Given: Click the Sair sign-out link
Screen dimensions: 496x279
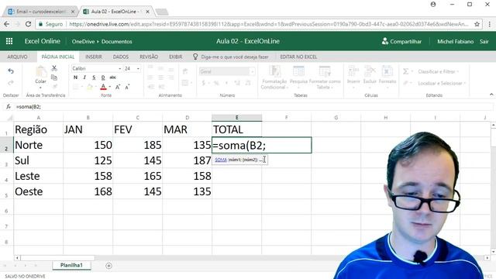Looking at the screenshot, I should pos(484,41).
